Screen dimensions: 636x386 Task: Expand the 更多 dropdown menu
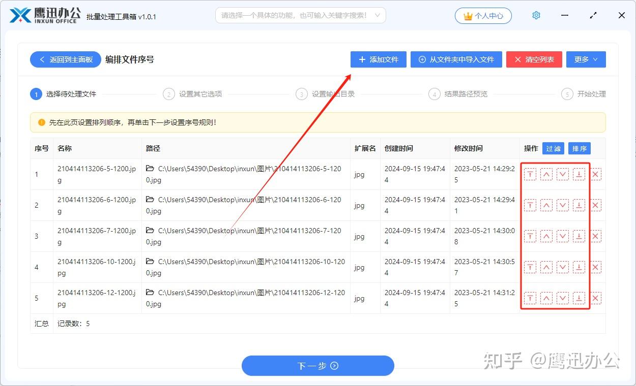586,59
